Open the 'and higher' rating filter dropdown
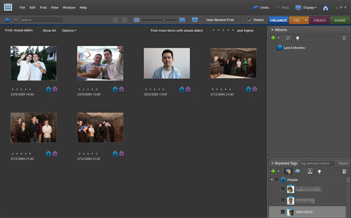The height and width of the screenshot is (218, 351). (249, 30)
